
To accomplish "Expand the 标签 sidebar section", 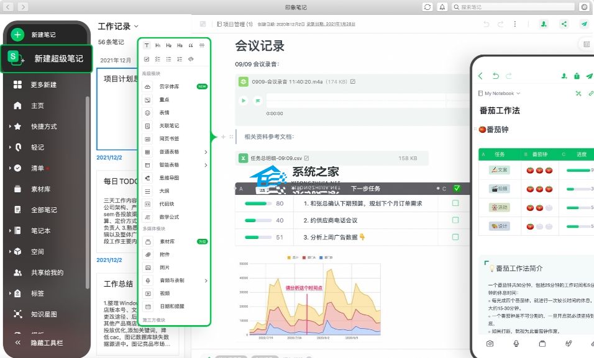I will [x=10, y=293].
